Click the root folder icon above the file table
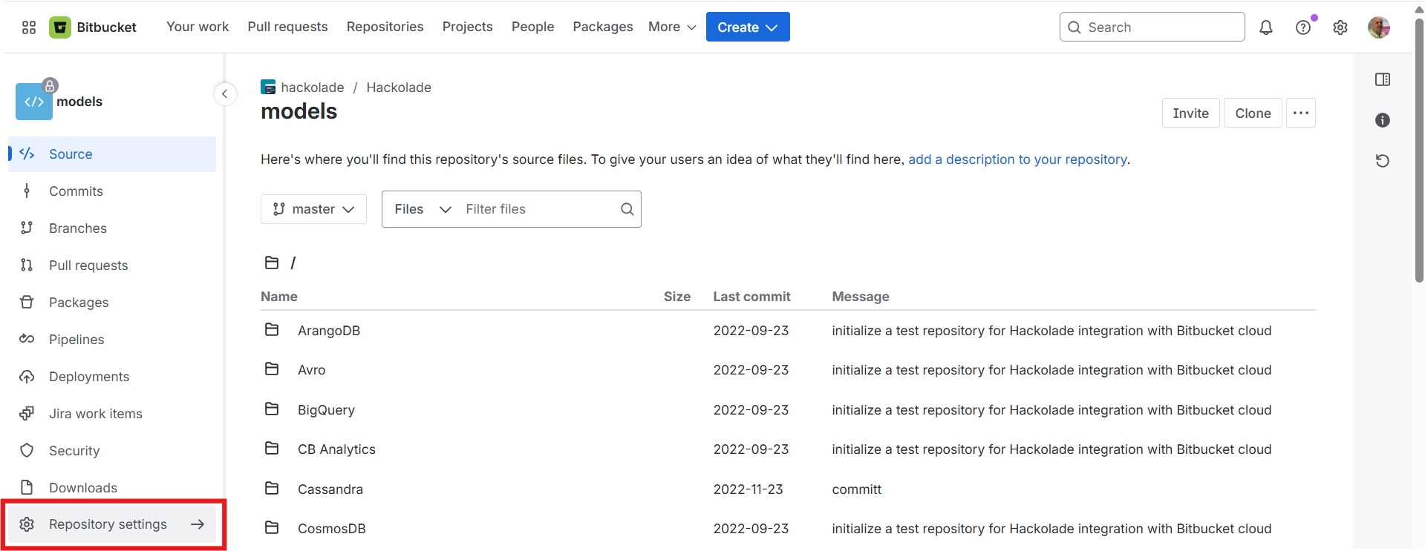Screen dimensions: 1425x551 click(272, 263)
